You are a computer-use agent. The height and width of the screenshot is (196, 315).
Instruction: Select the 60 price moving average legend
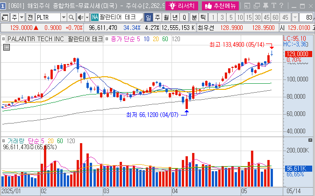point(165,39)
